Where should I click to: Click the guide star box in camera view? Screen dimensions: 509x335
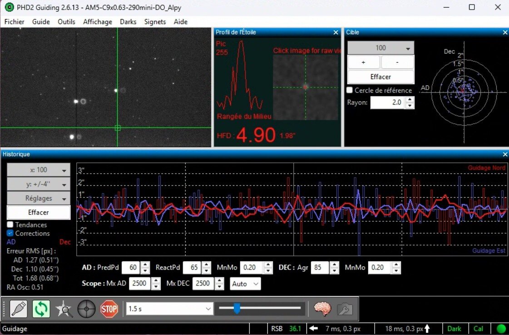(118, 128)
